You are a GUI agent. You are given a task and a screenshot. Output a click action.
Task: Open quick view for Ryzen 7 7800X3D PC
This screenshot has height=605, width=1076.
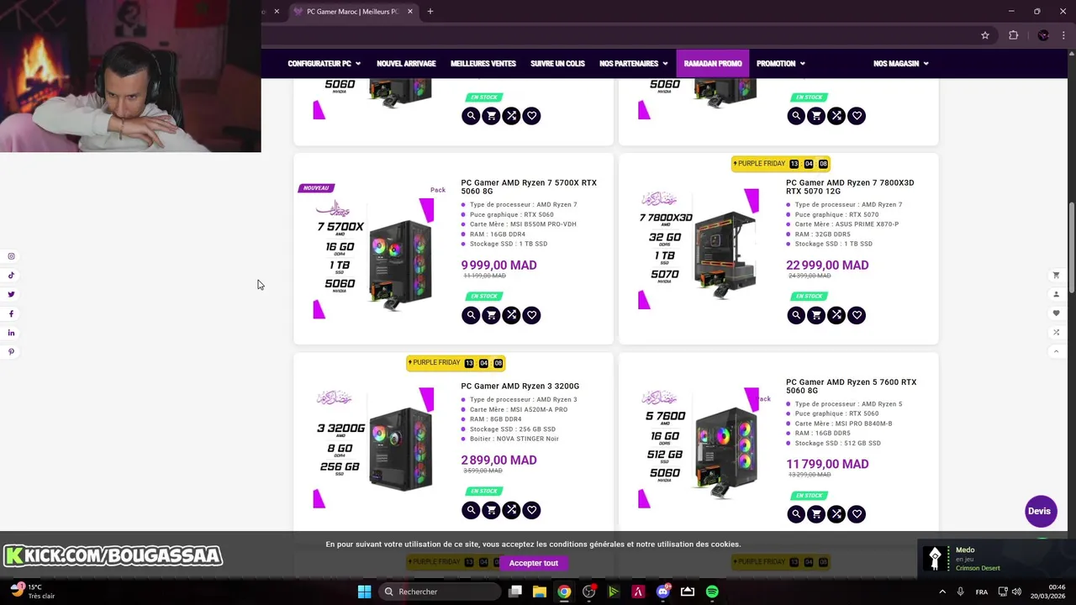click(x=796, y=315)
